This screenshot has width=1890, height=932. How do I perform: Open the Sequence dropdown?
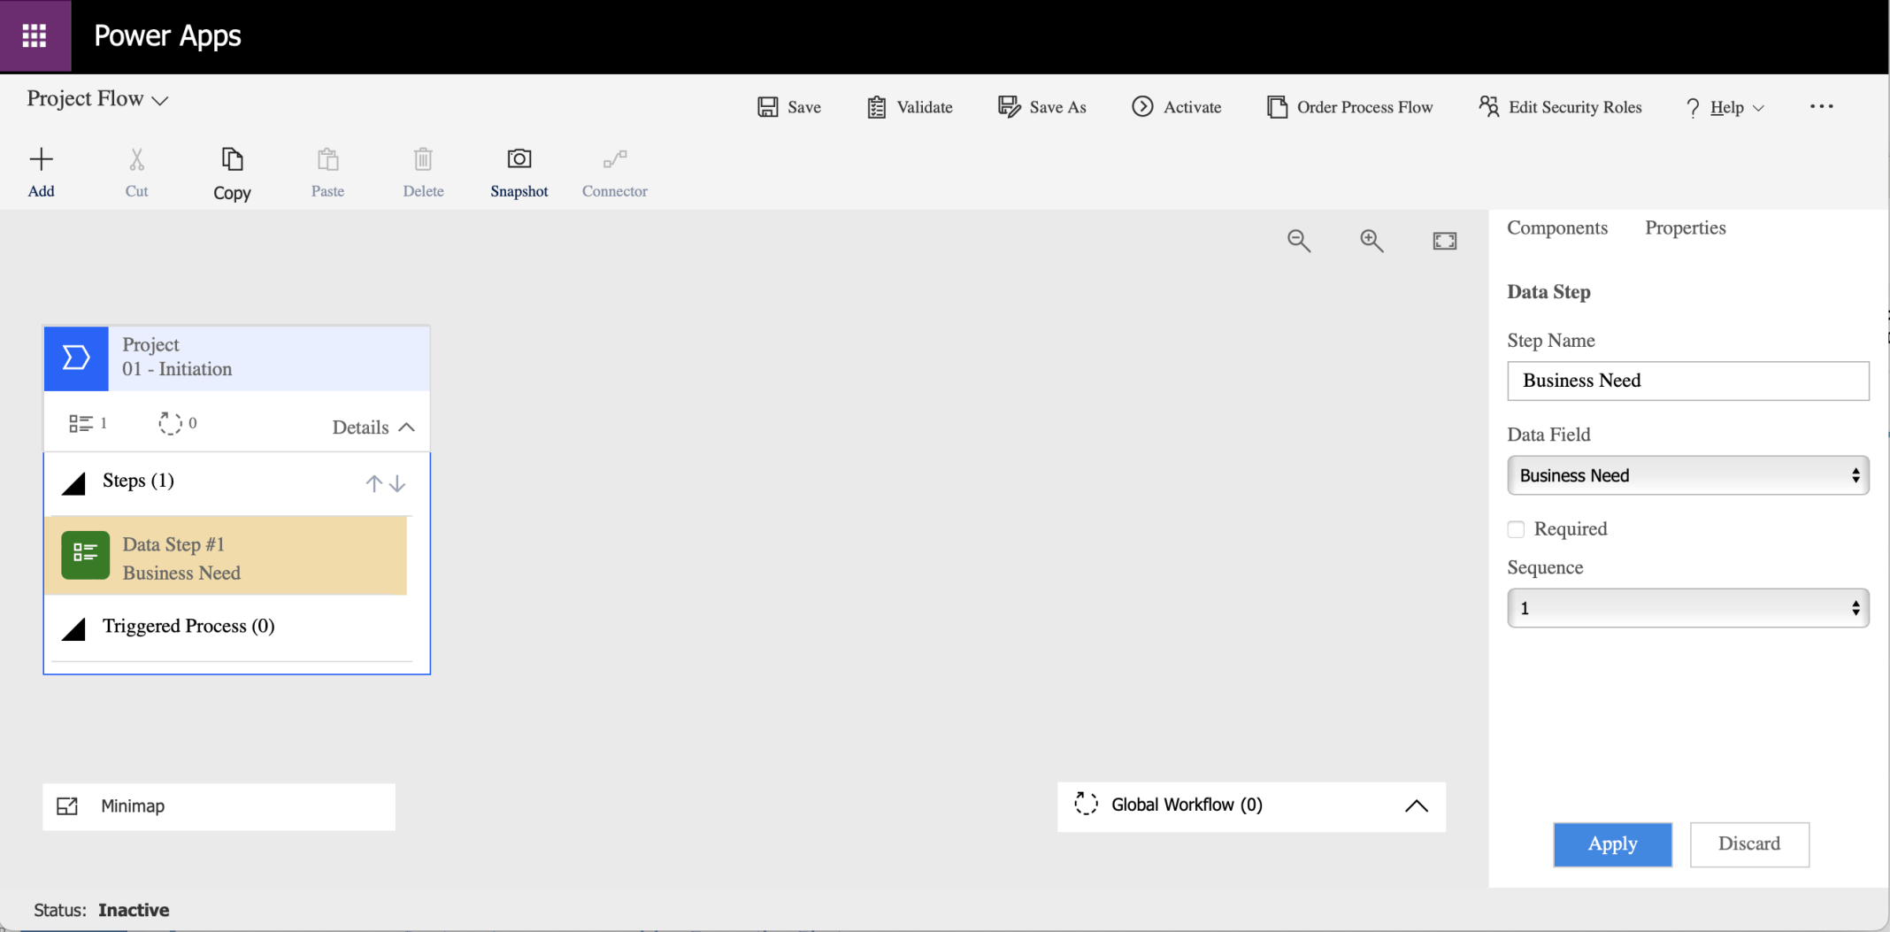[x=1687, y=608]
